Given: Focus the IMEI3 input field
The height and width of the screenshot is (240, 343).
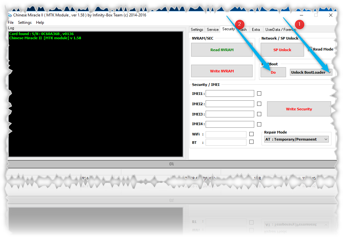Looking at the screenshot, I should pyautogui.click(x=230, y=114).
